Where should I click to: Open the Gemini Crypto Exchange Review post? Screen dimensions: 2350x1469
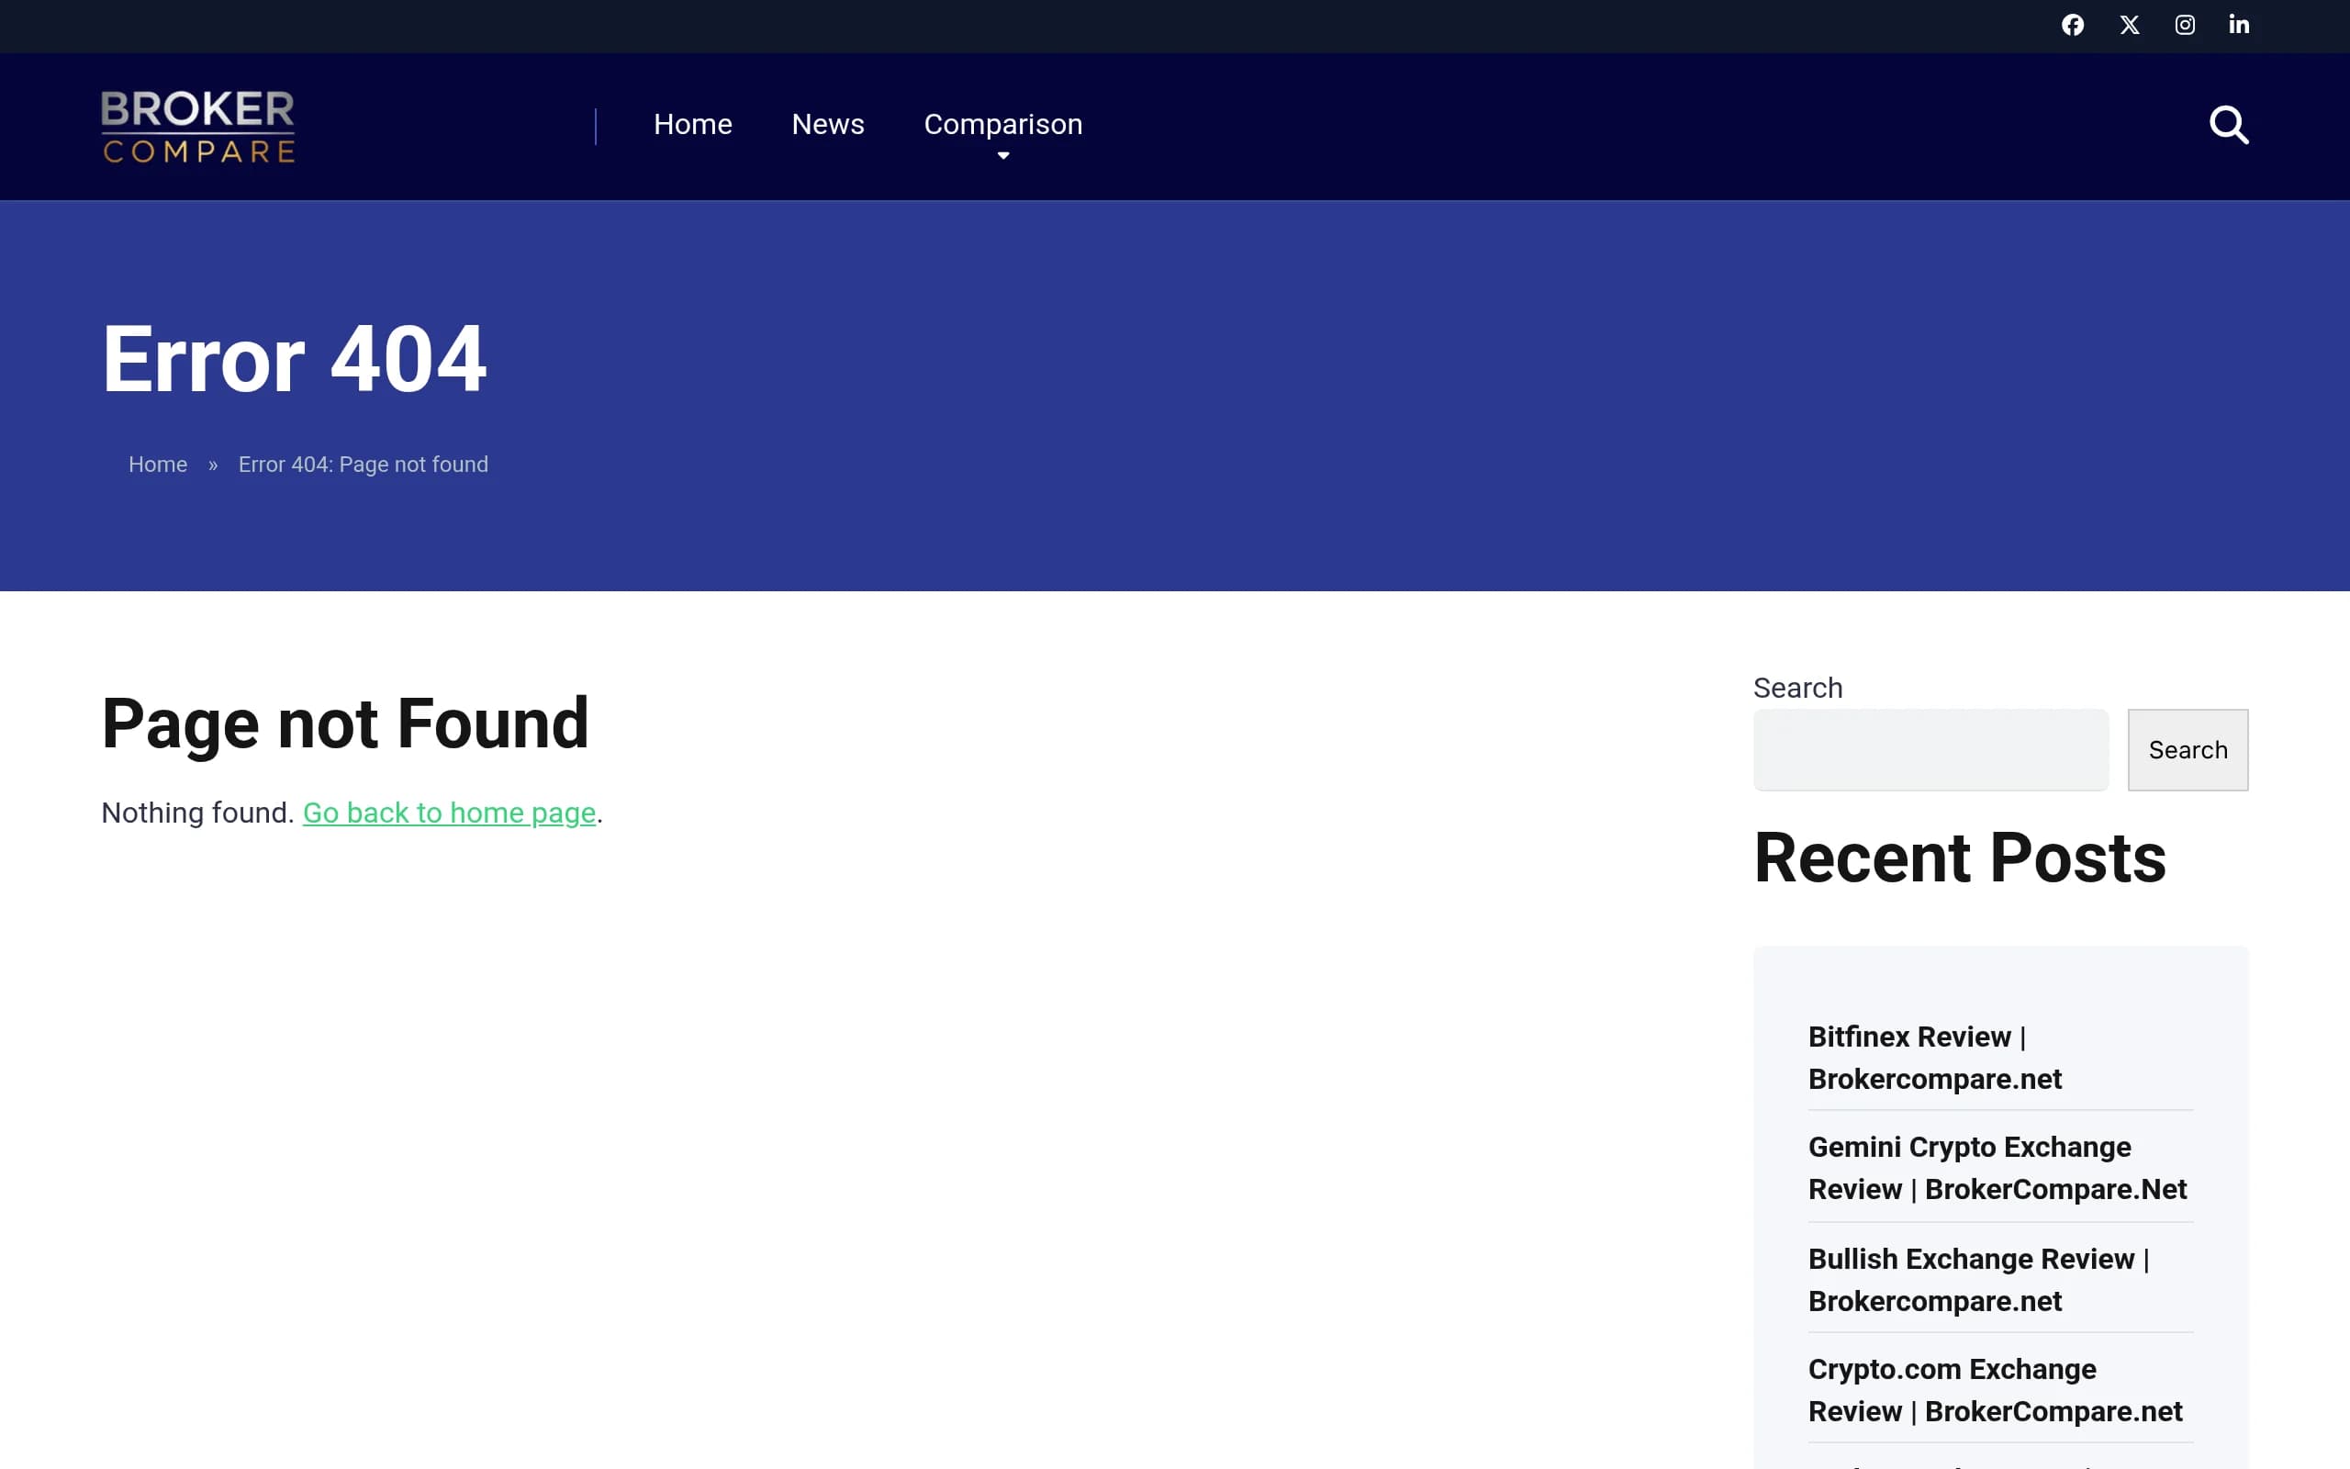click(x=1997, y=1168)
